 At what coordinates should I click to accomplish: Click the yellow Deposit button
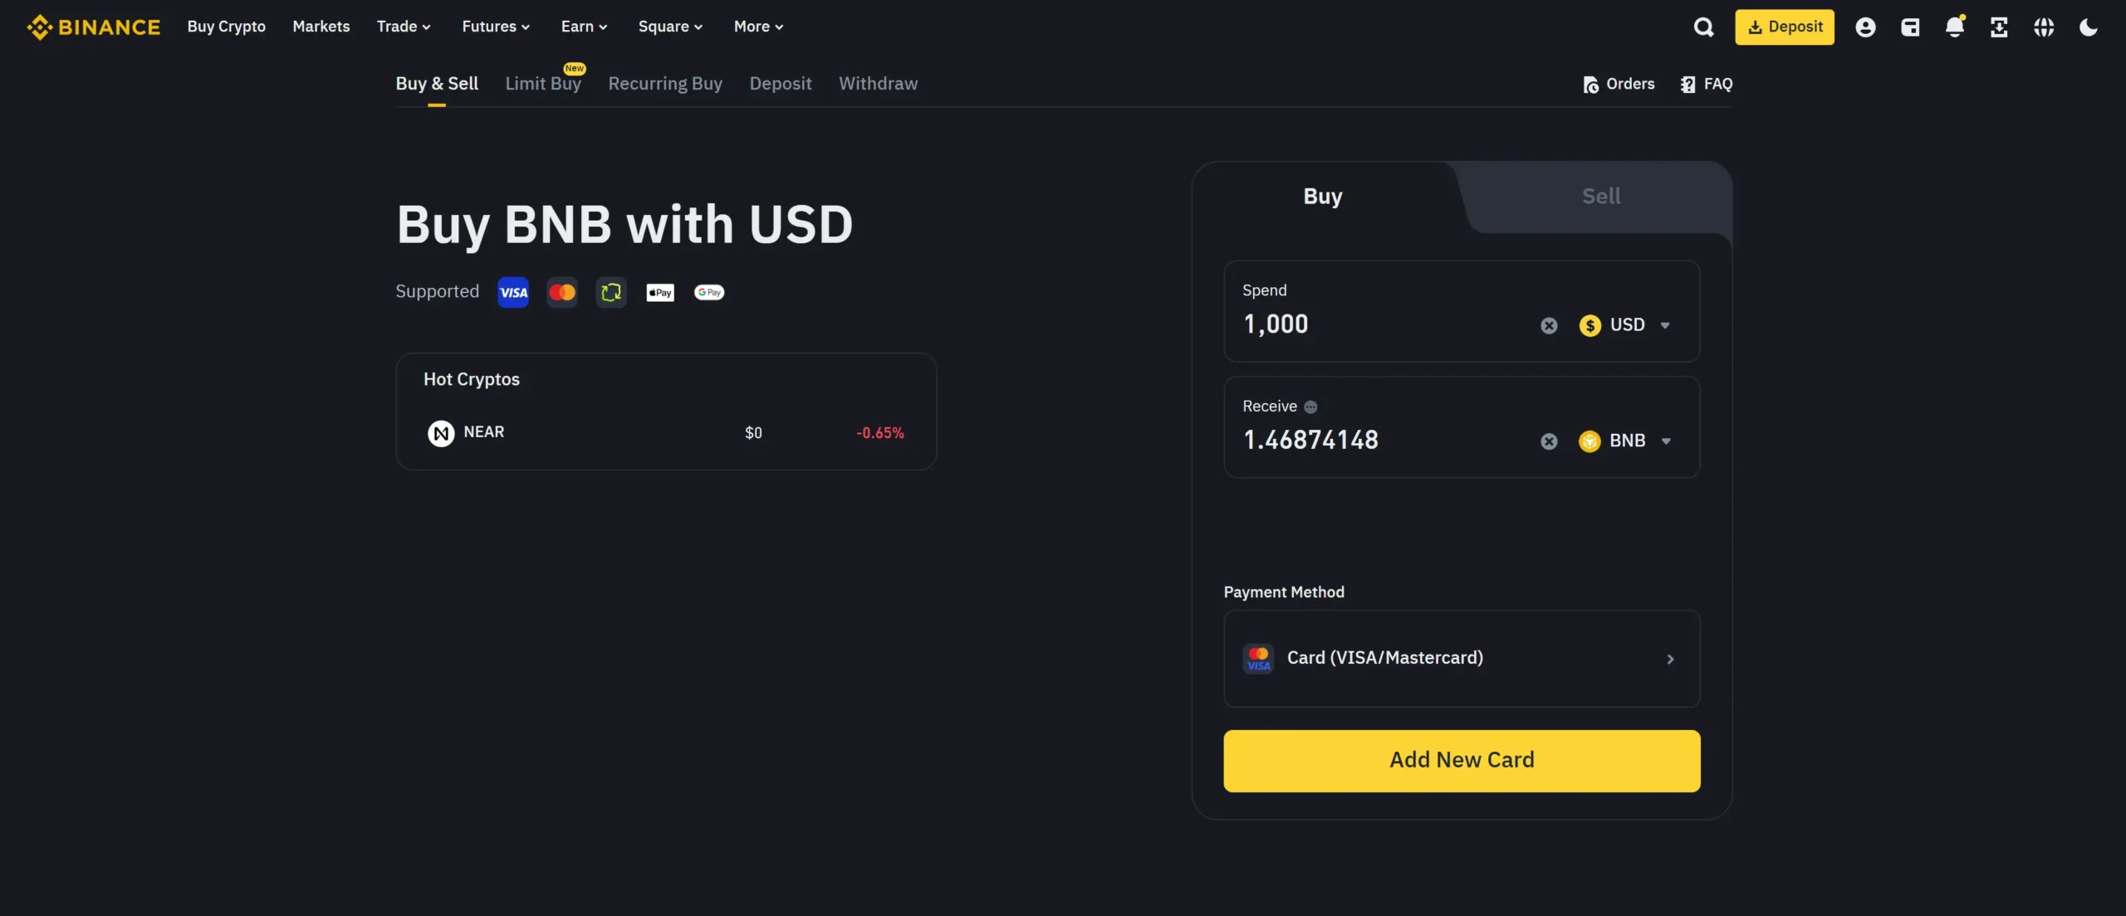(1784, 27)
